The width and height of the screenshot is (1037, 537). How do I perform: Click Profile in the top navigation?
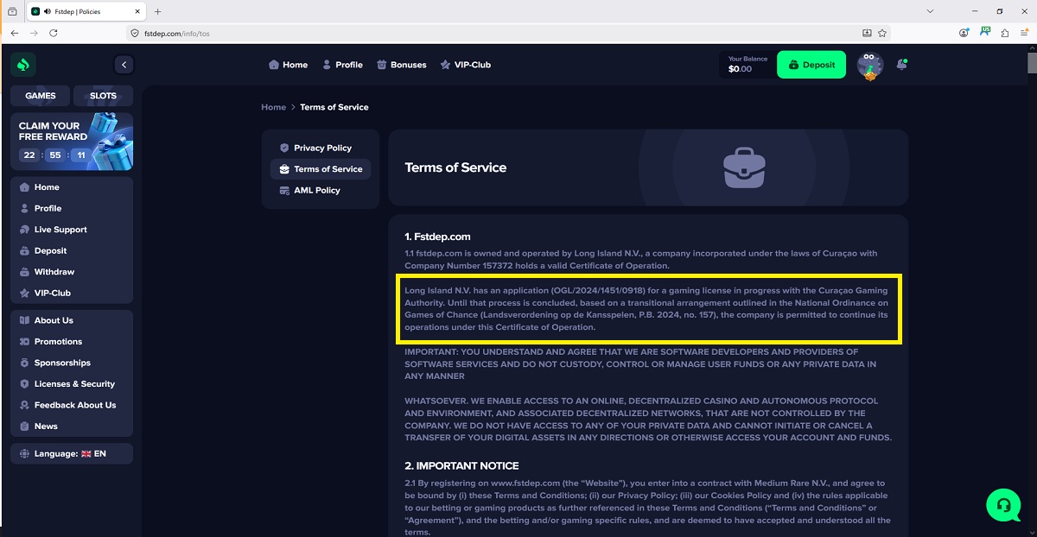point(342,65)
